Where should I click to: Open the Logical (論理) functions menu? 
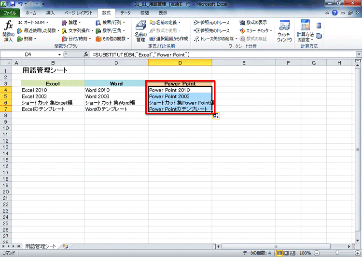(71, 23)
